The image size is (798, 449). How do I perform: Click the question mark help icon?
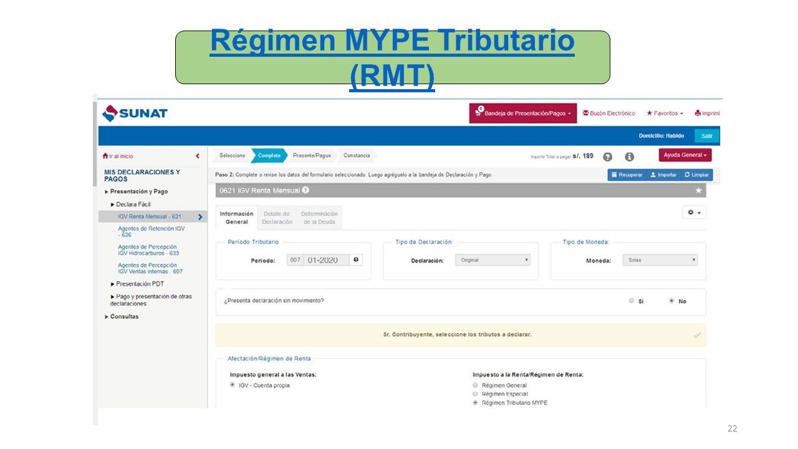point(608,157)
